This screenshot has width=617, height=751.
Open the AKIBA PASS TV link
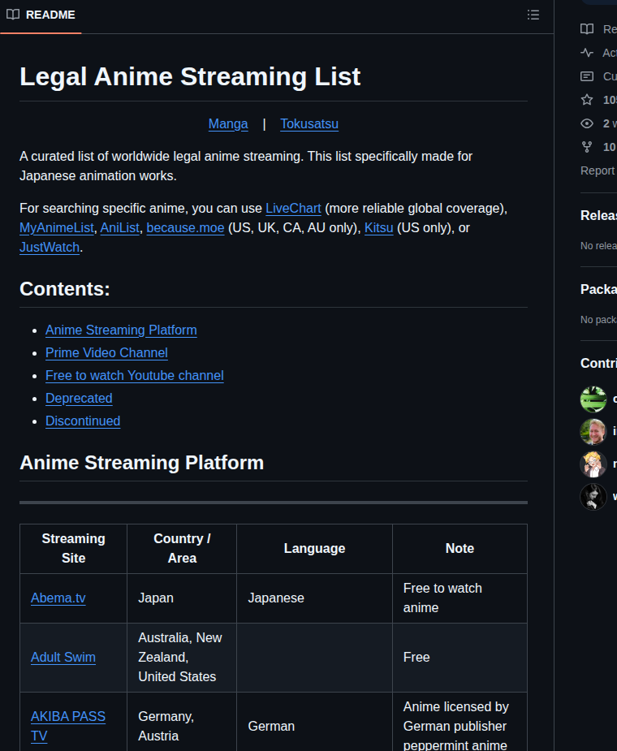point(68,726)
